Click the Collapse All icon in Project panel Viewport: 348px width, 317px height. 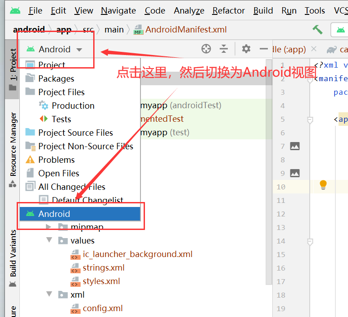click(x=224, y=49)
